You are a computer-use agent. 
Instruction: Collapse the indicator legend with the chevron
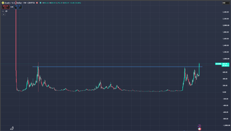[x=4, y=15]
